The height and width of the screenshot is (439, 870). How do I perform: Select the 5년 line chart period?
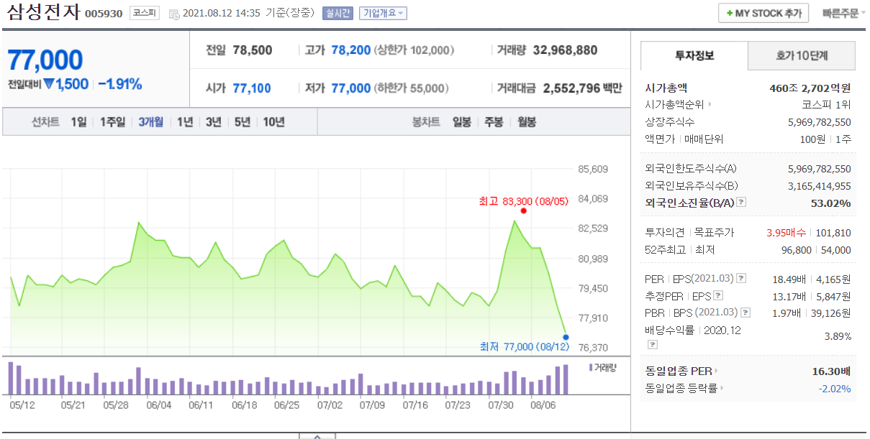(243, 121)
